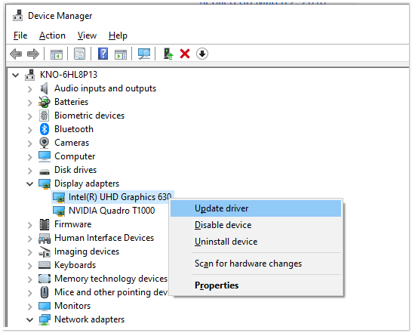Open the Help question mark toolbar icon
The height and width of the screenshot is (333, 412).
coord(103,54)
